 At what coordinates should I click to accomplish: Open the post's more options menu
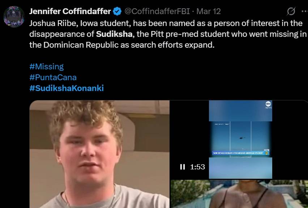[305, 11]
